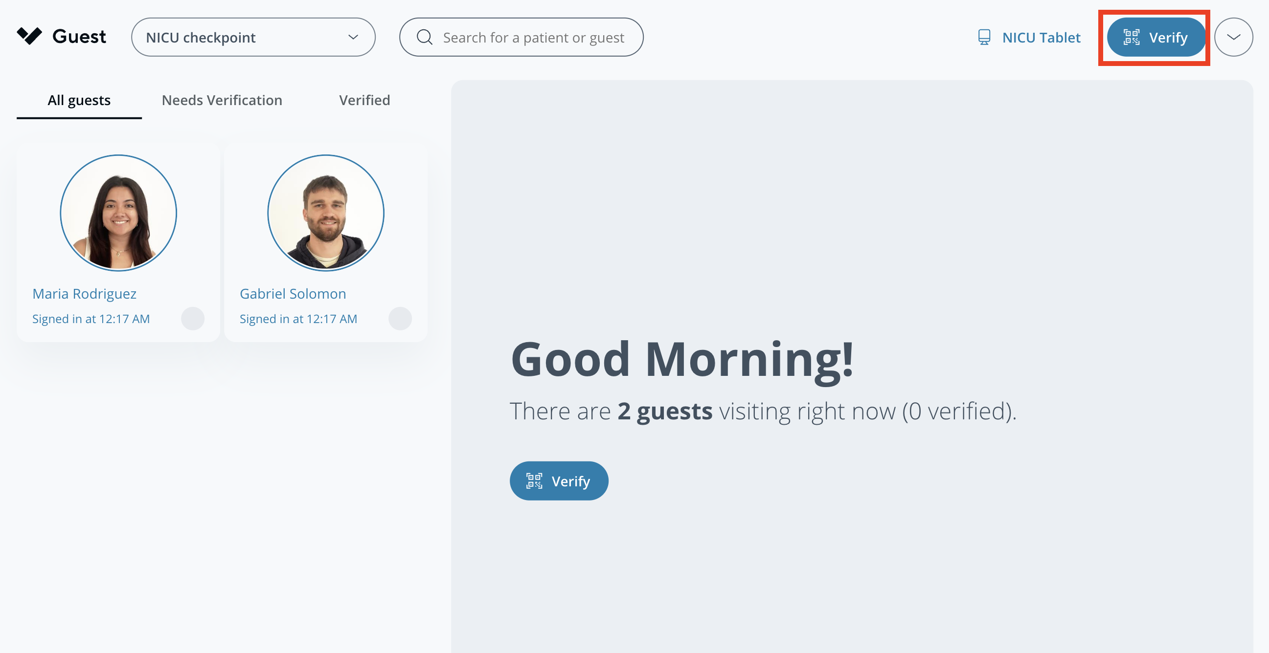Expand the round chevron menu beside Verify

[1233, 38]
